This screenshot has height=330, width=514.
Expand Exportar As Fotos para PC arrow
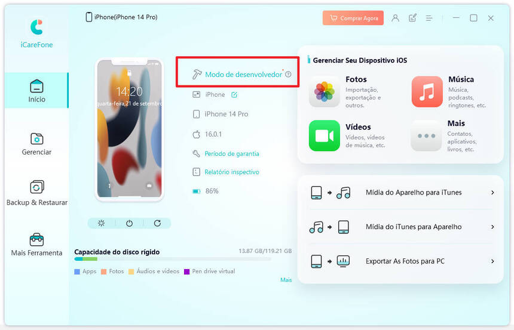(492, 261)
